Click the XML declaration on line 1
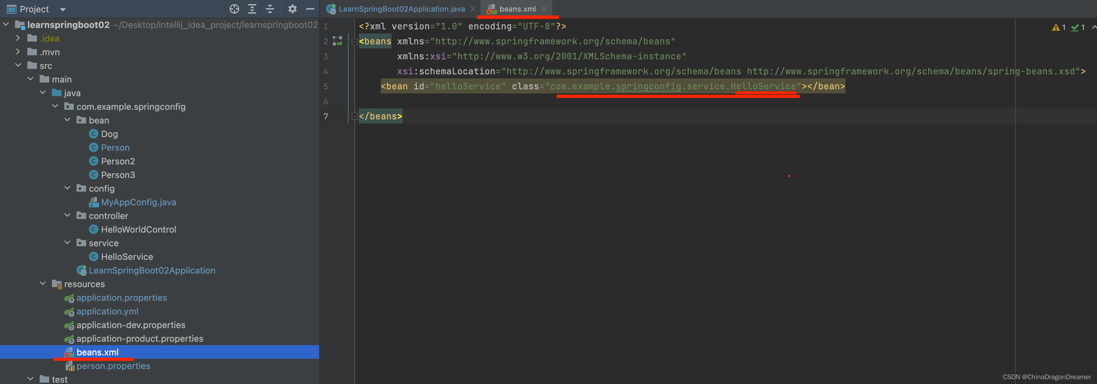Viewport: 1097px width, 384px height. (462, 26)
